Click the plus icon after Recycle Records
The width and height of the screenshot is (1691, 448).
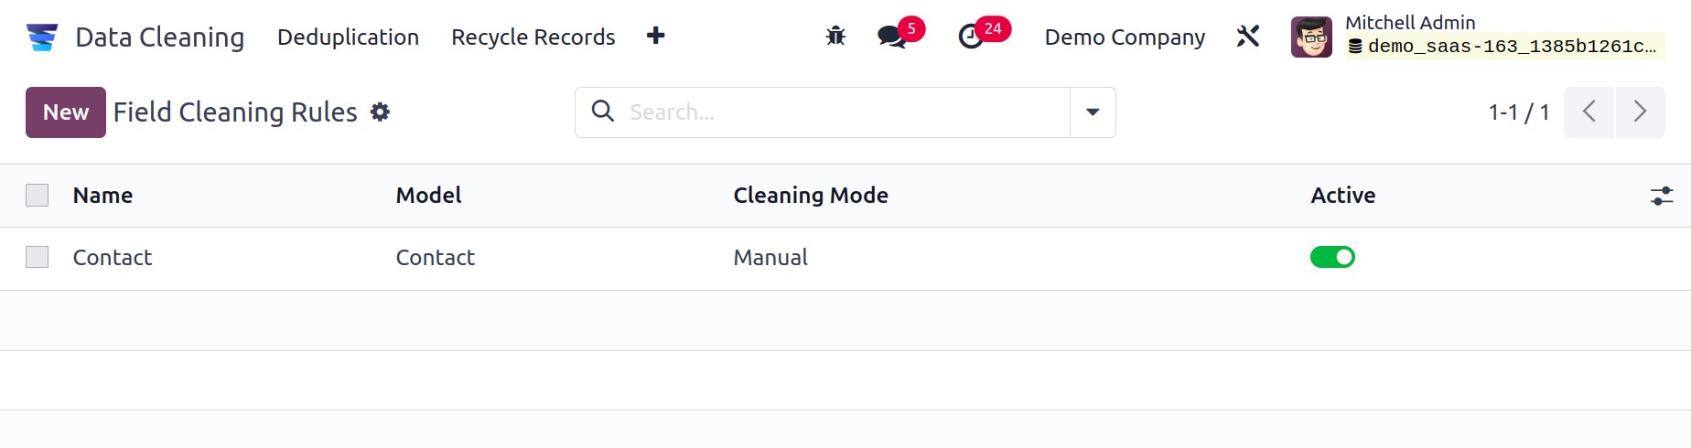655,36
